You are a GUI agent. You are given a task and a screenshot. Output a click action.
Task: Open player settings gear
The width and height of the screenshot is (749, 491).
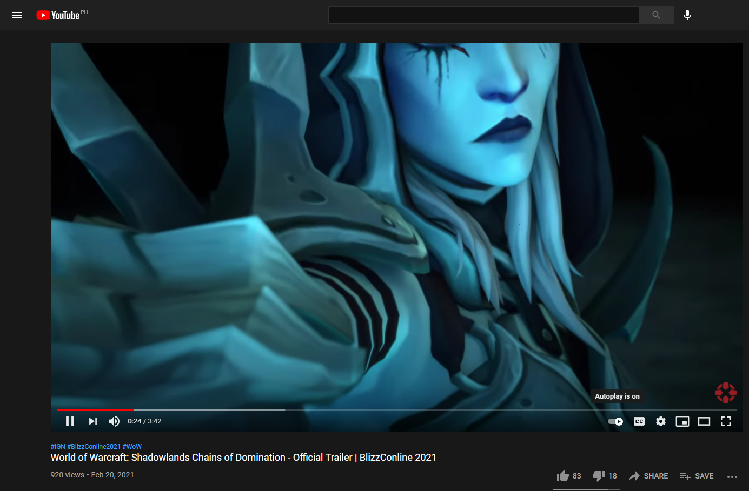(661, 421)
